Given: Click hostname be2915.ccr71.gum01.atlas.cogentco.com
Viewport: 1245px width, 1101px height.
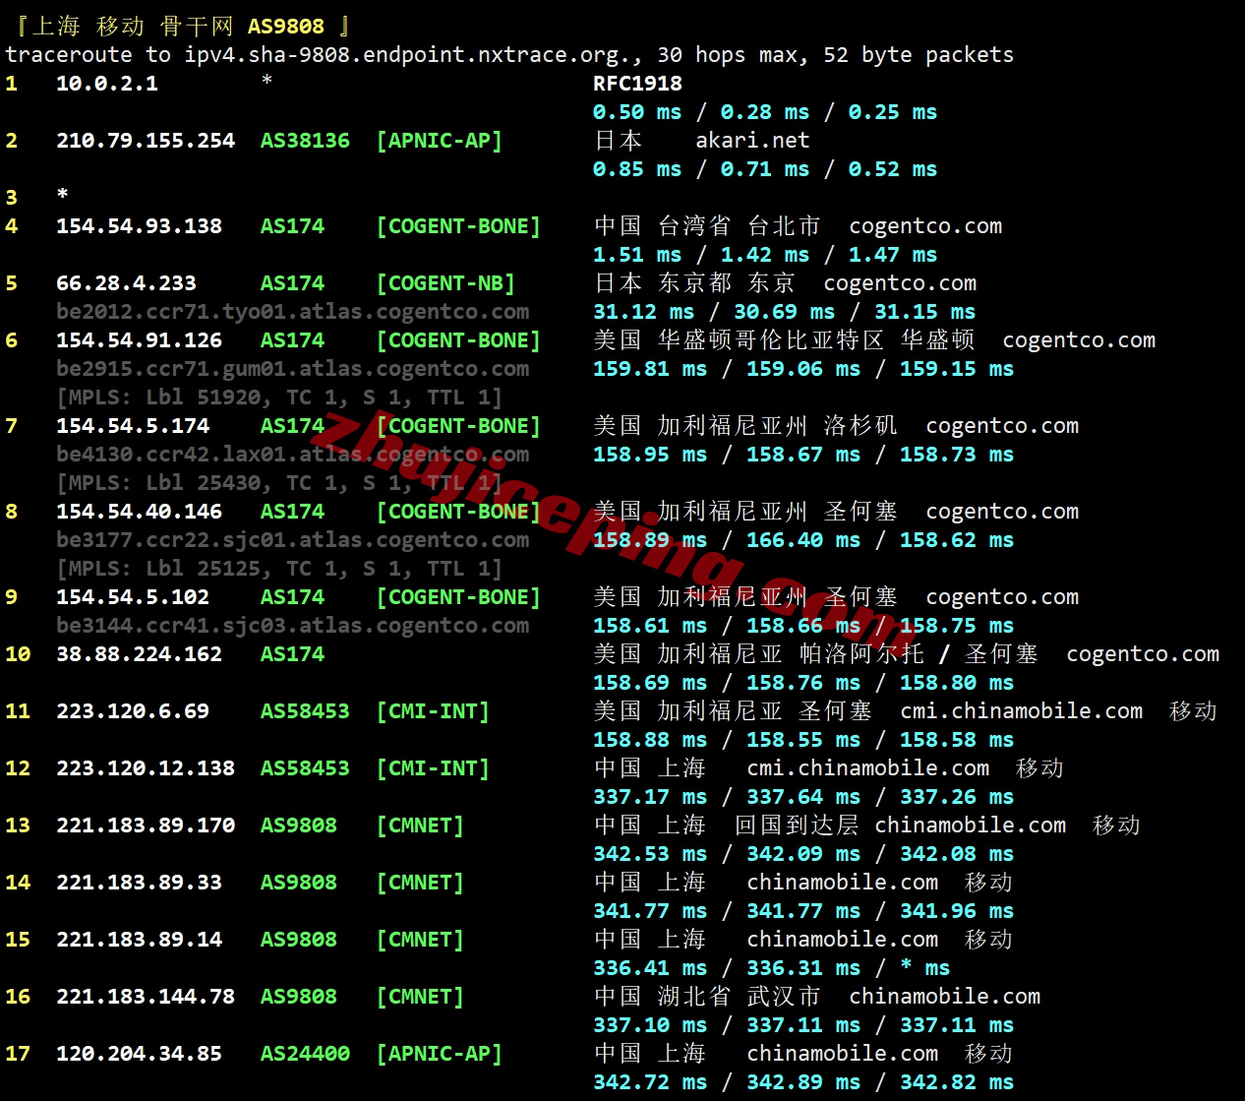Looking at the screenshot, I should click(292, 369).
